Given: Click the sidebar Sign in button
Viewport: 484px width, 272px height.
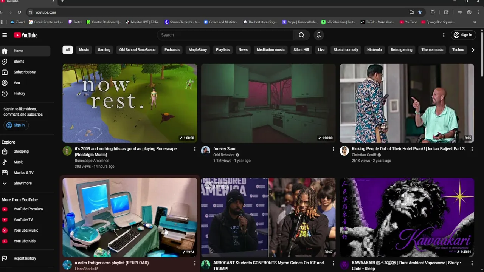Looking at the screenshot, I should tap(16, 125).
